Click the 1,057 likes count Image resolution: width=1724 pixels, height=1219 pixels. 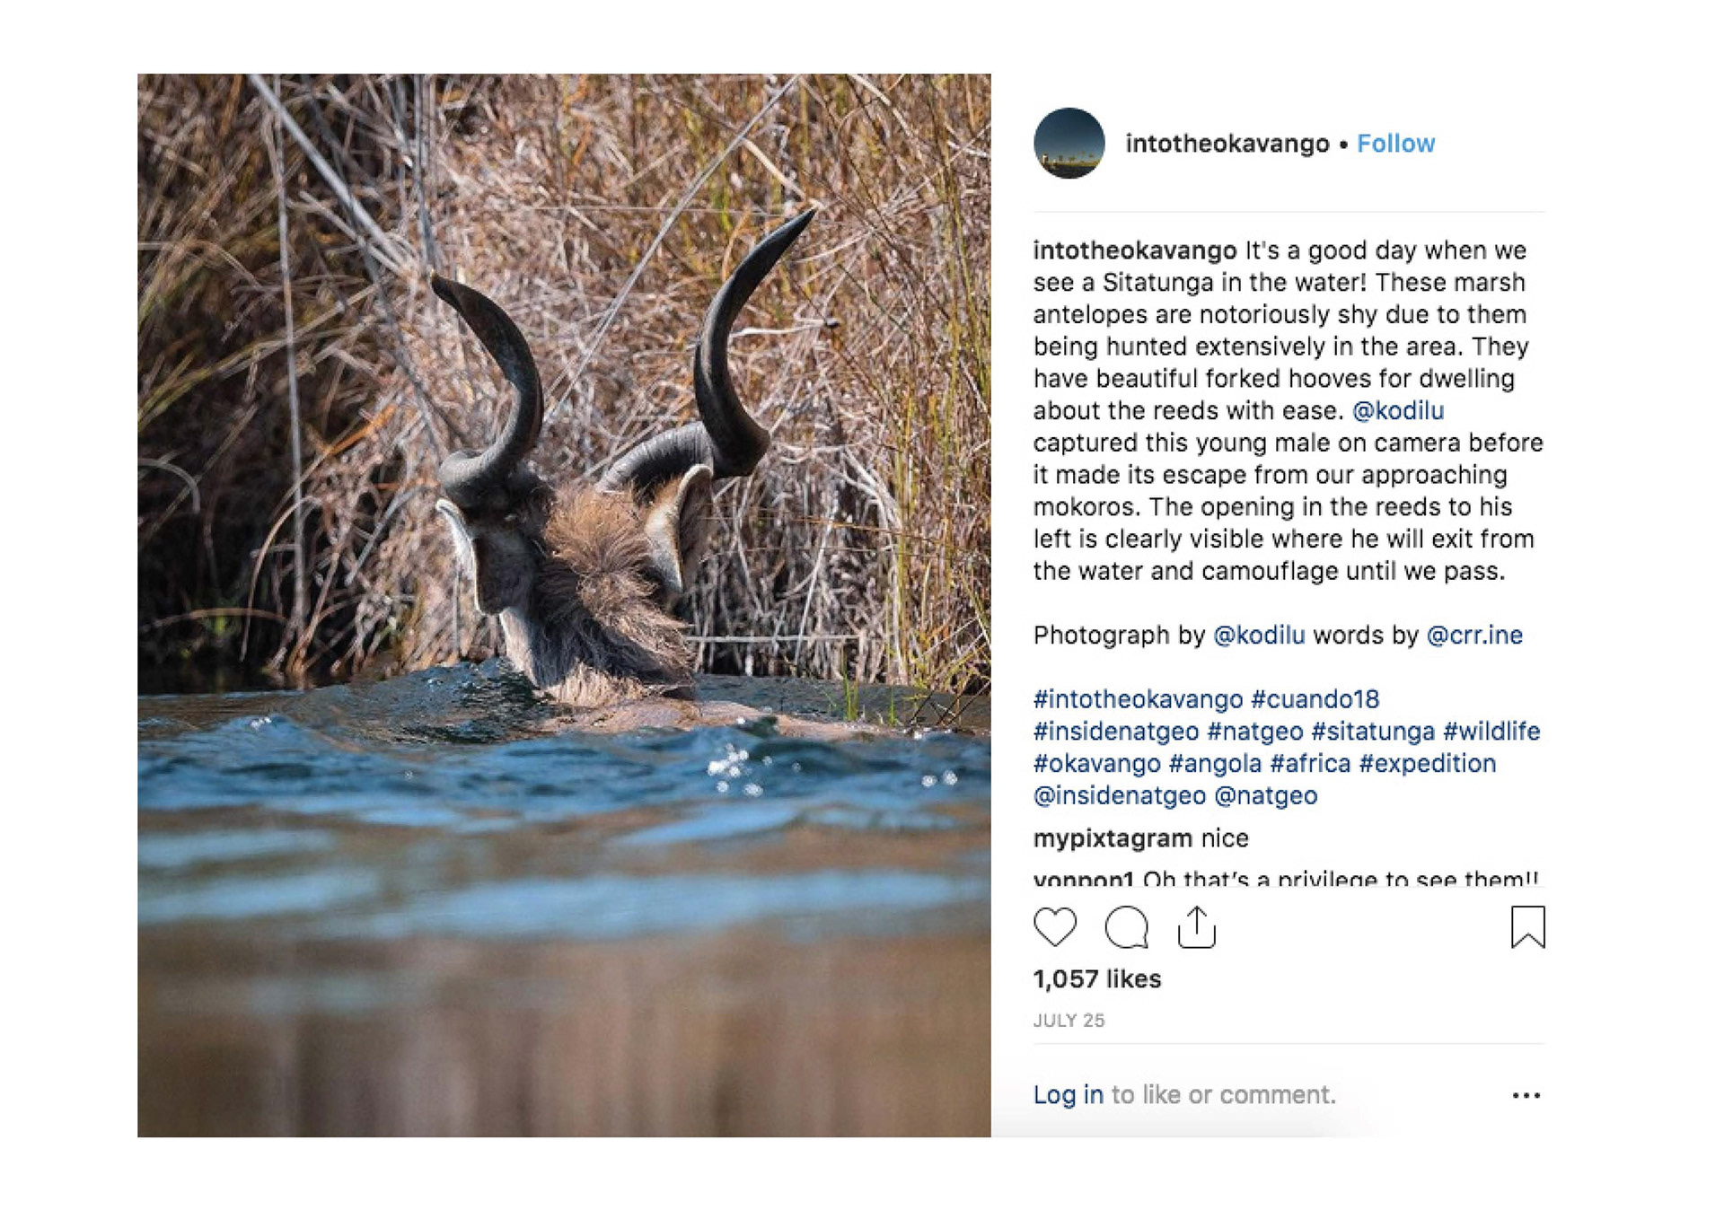point(1096,979)
